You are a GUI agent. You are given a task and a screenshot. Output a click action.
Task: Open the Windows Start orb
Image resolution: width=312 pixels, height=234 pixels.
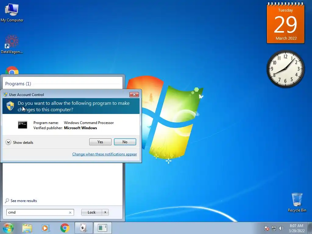pos(8,228)
